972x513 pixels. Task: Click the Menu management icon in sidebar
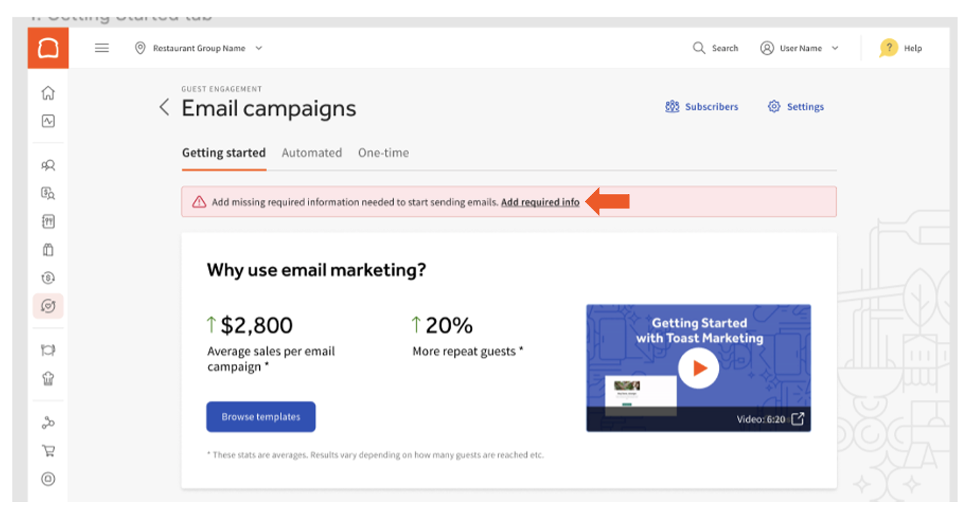48,220
